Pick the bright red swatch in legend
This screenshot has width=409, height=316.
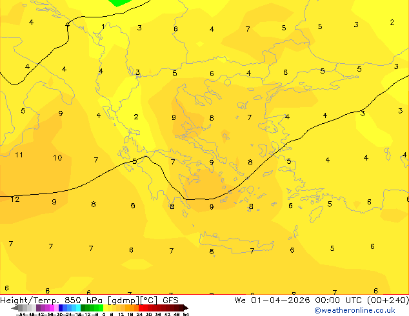coord(141,308)
